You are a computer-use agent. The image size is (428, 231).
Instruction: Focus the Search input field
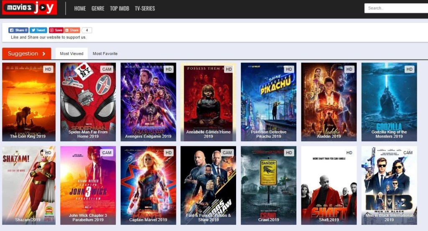[x=396, y=8]
